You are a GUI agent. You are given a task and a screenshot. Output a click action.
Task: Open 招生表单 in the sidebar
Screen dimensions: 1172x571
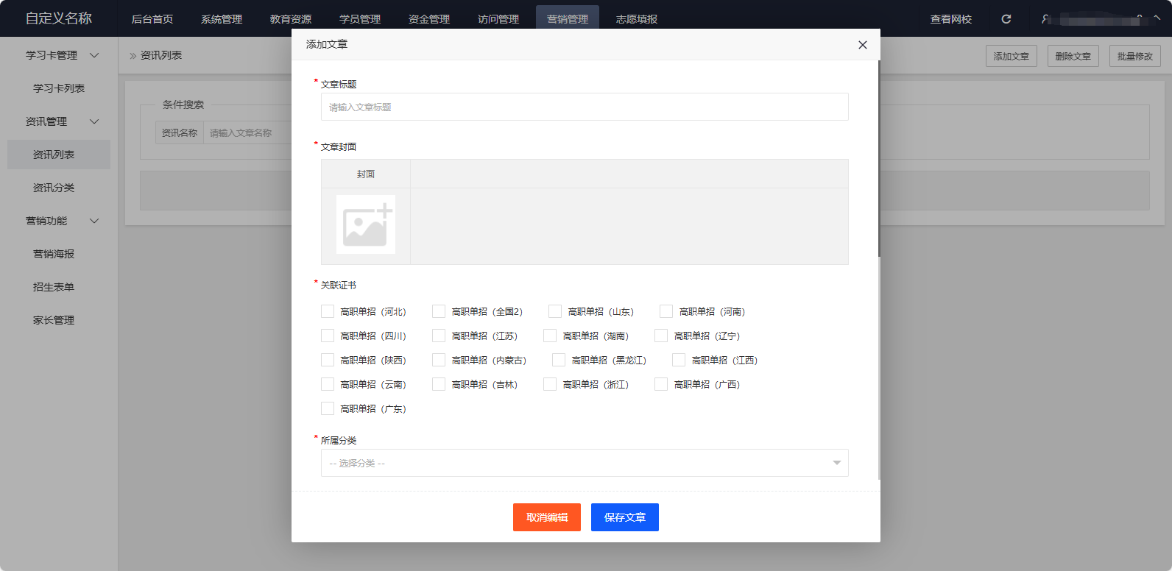click(59, 287)
